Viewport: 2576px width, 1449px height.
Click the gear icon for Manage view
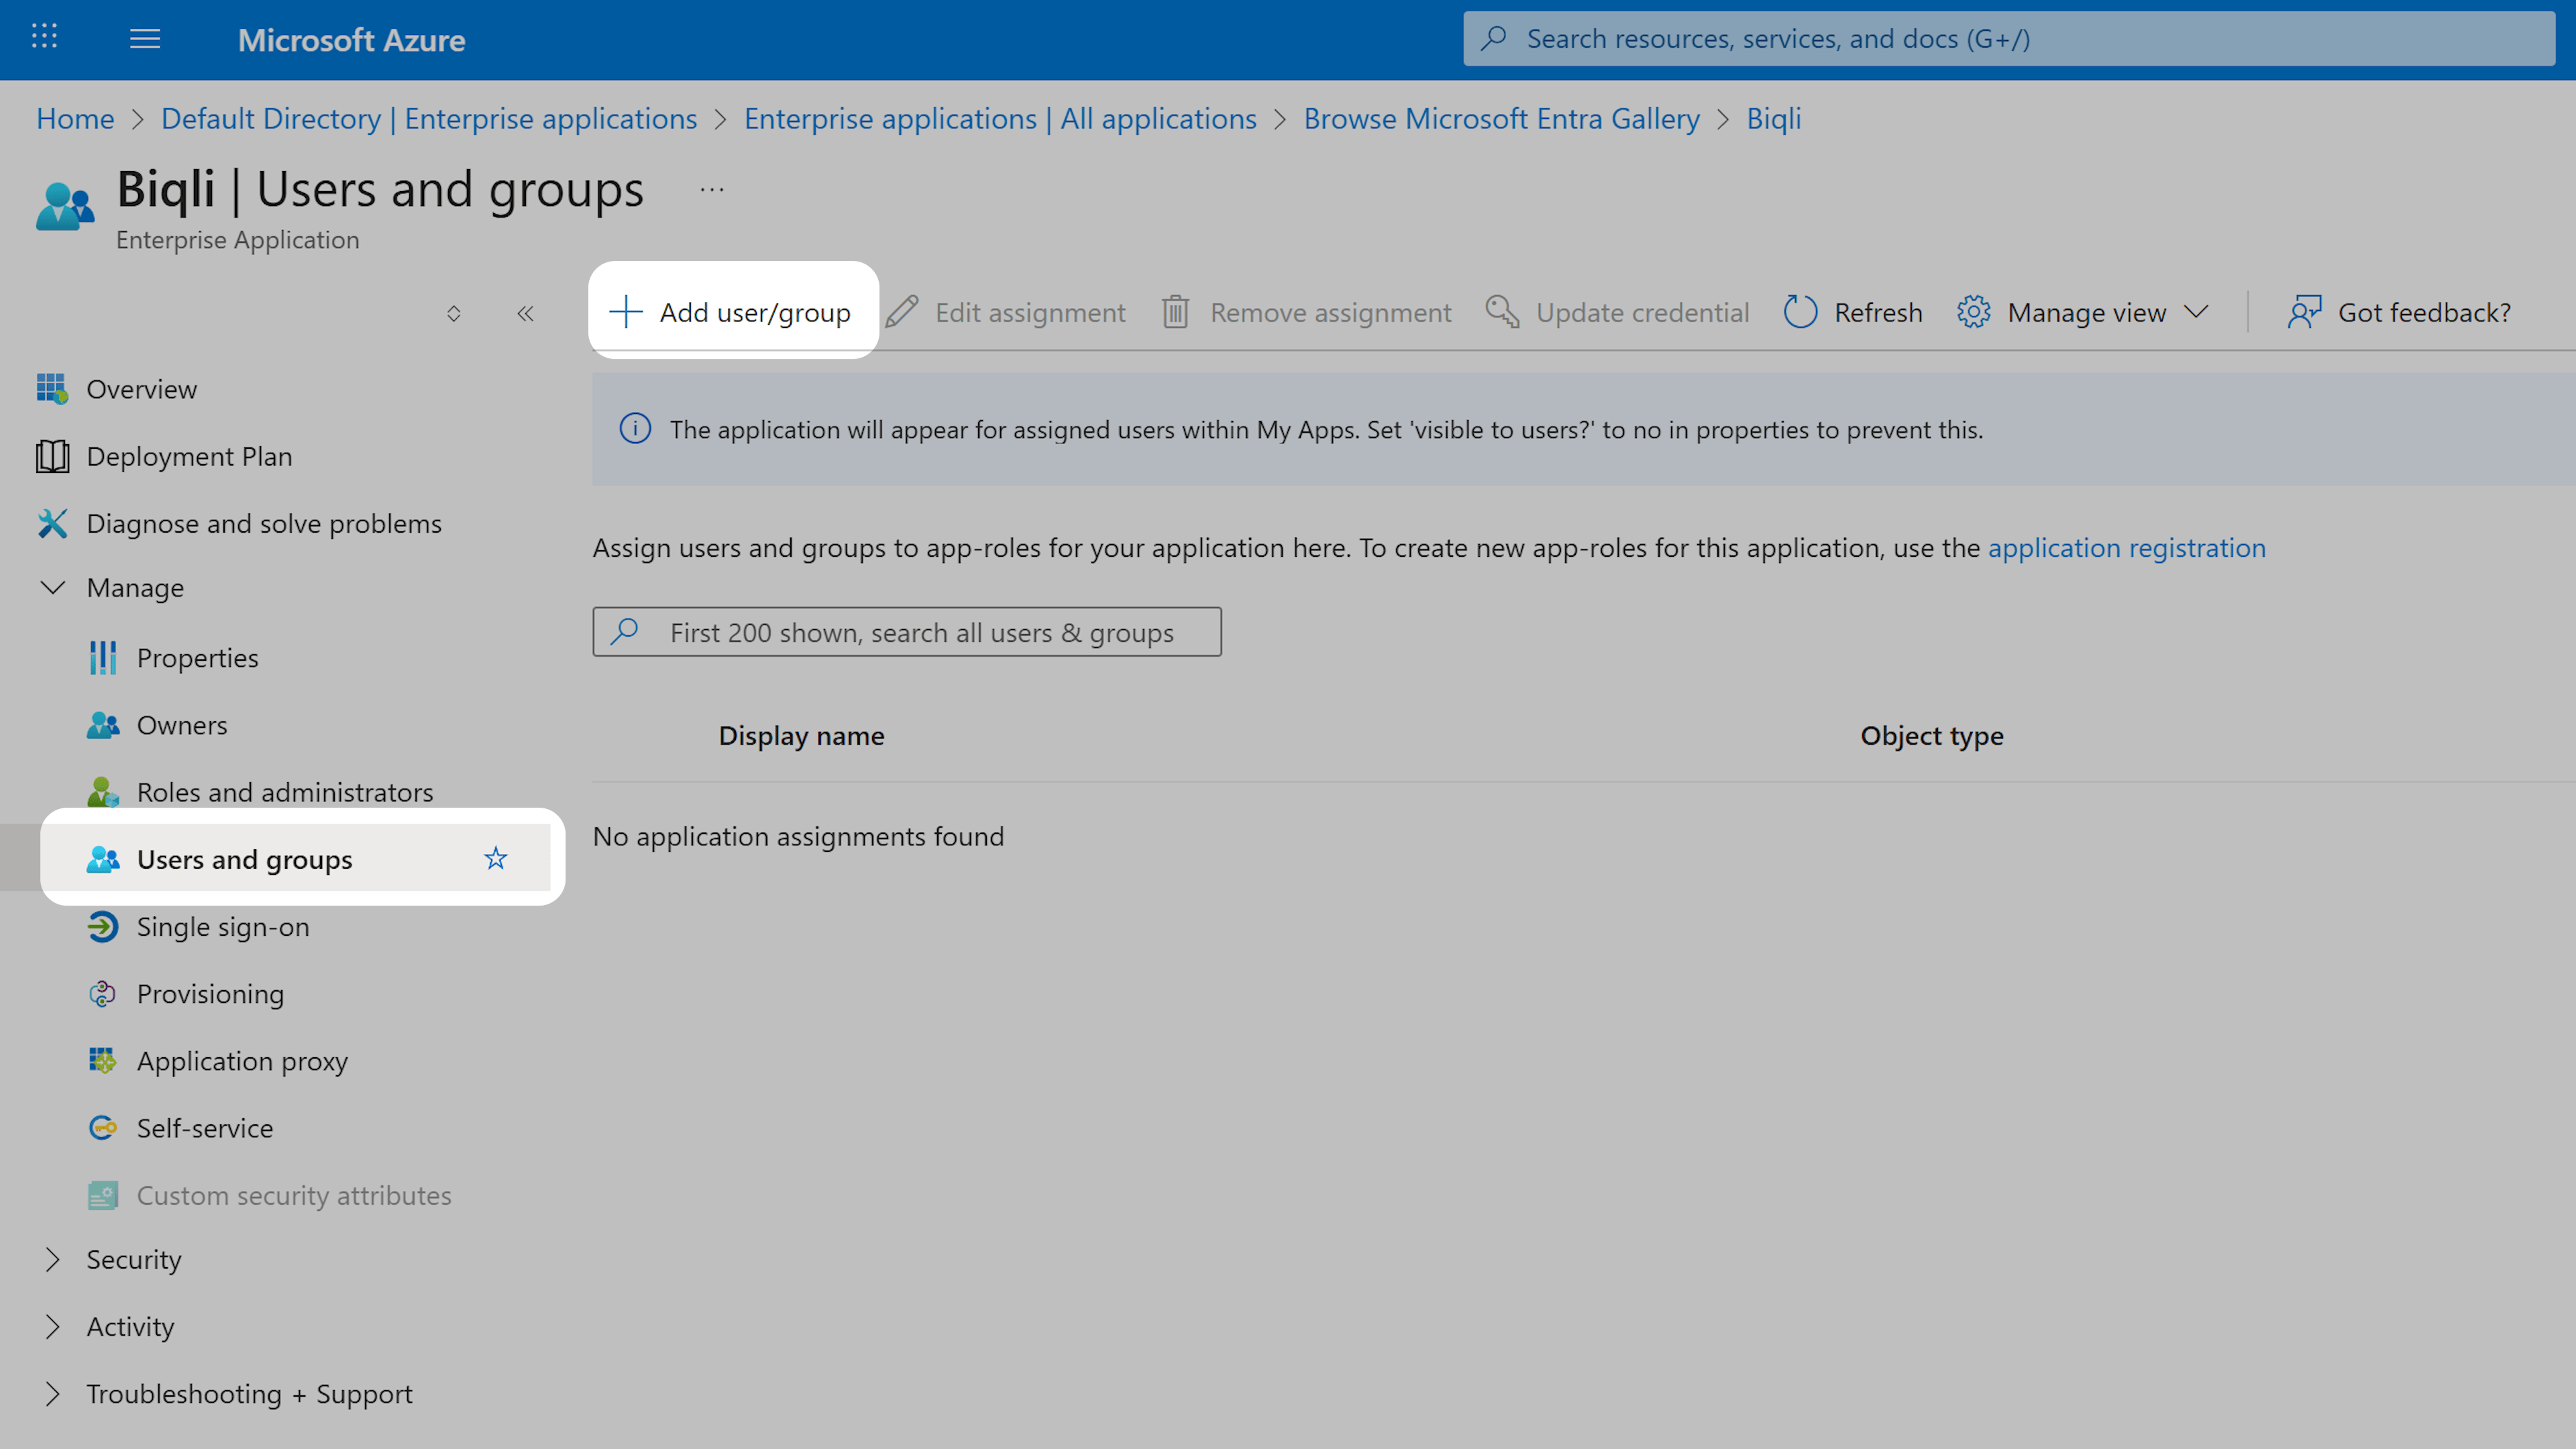pos(1973,312)
